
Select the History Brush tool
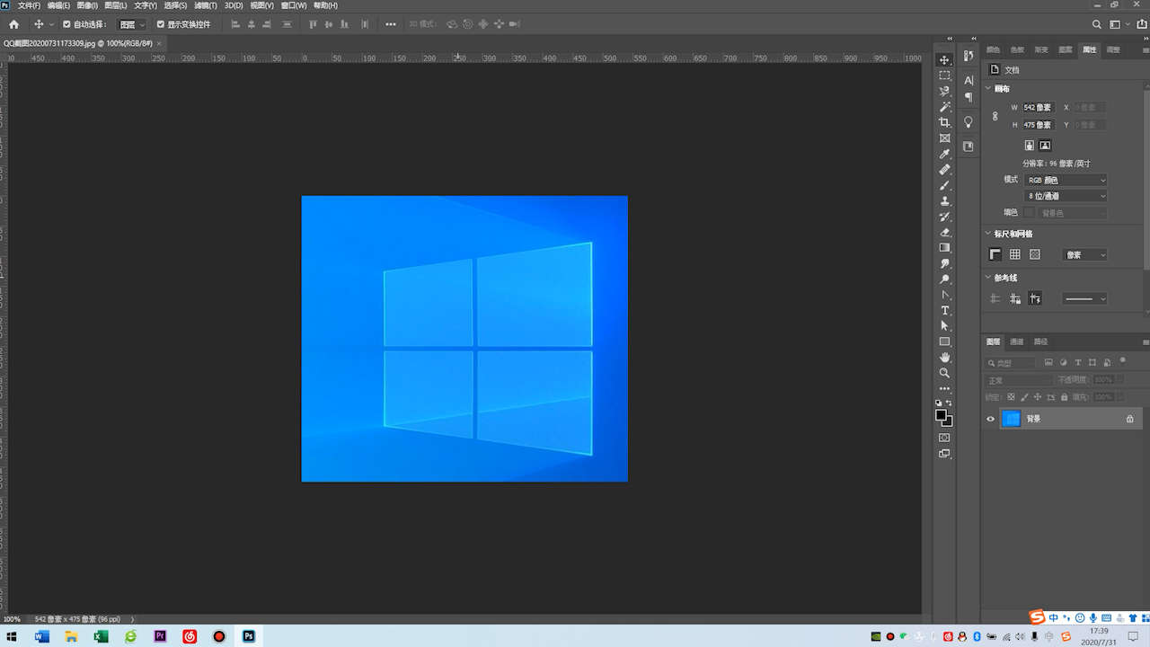pyautogui.click(x=944, y=217)
